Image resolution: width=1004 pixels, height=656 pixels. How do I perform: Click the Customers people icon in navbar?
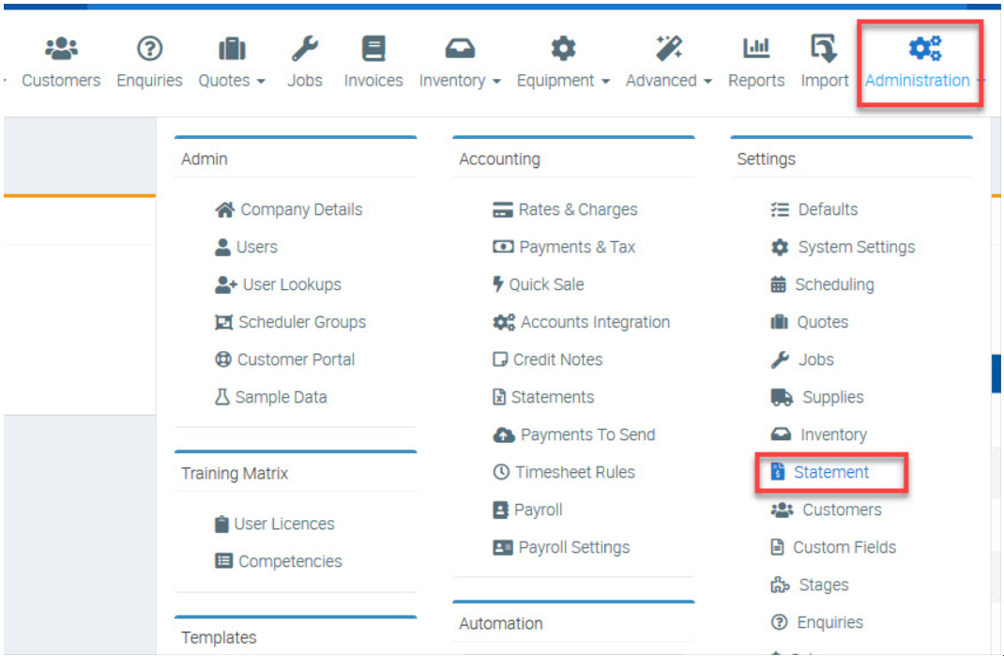click(x=61, y=48)
